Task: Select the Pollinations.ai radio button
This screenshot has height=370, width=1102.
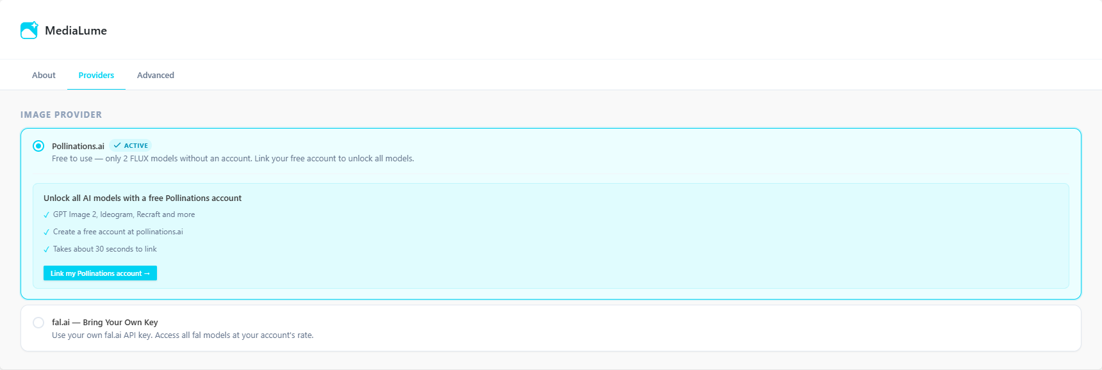Action: (x=38, y=146)
